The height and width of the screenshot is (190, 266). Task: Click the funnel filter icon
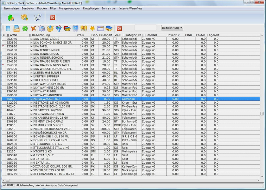59,28
